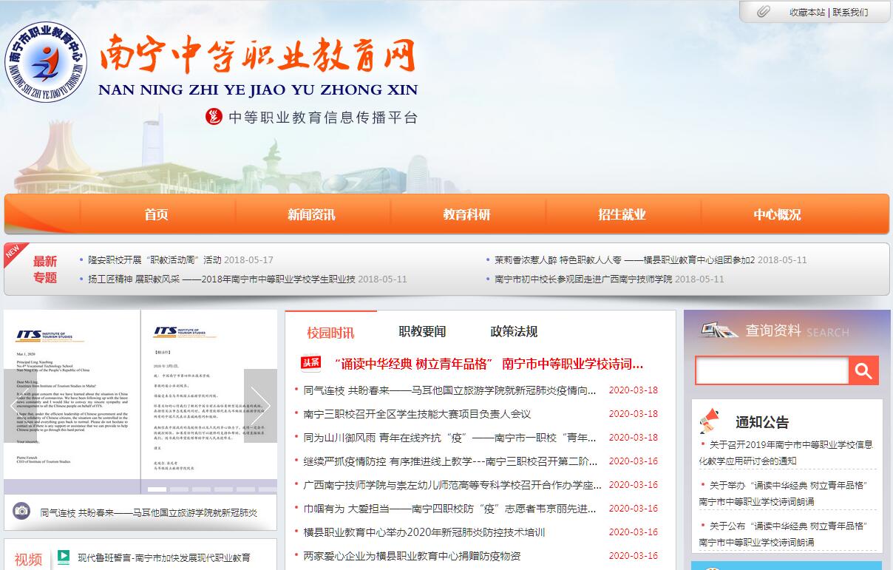The height and width of the screenshot is (570, 893).
Task: Switch to the 职教要闻 tab
Action: [x=422, y=331]
